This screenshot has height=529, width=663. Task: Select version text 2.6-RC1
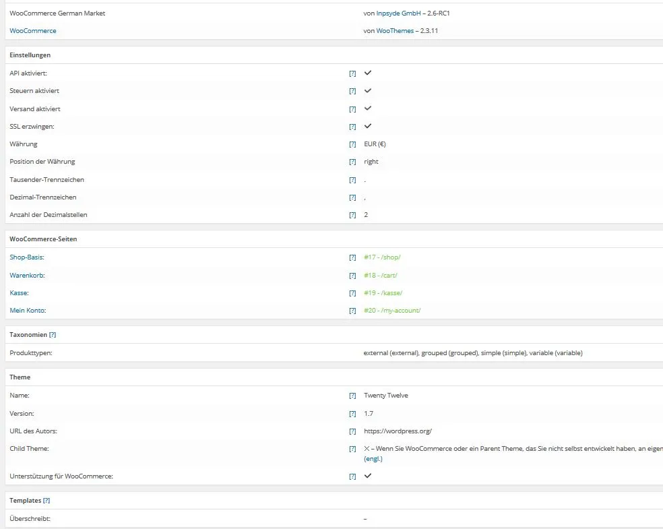[439, 13]
